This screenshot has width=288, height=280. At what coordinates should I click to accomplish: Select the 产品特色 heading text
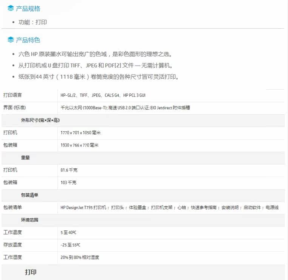click(28, 40)
